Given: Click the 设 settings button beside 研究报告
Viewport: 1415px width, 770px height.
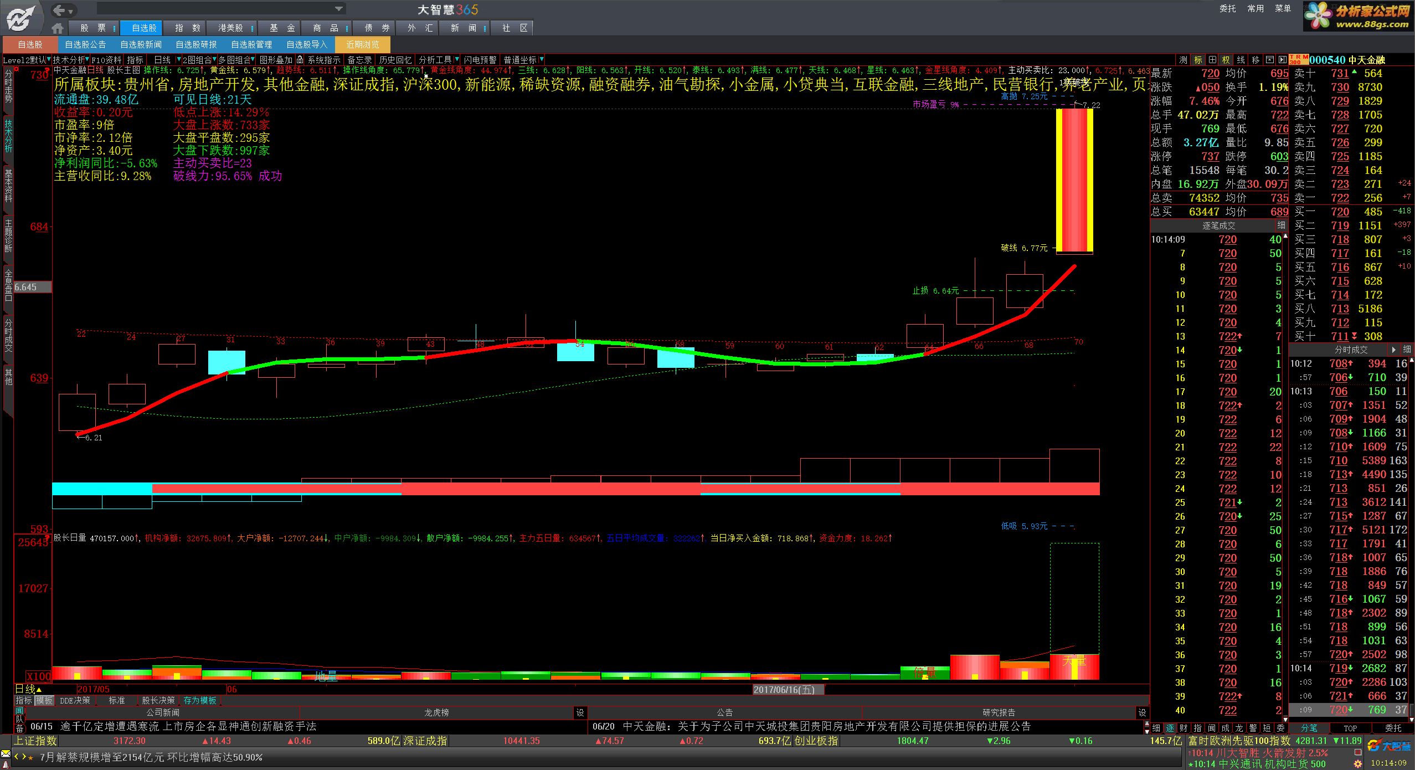Looking at the screenshot, I should click(x=1142, y=712).
